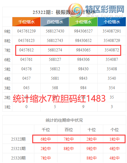The image size is (127, 163).
Task: Click 百位 7粒 value 5681274
Action: tap(55, 50)
